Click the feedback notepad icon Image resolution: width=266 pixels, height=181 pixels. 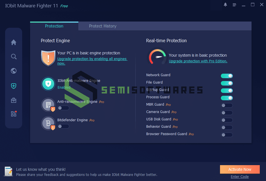click(x=9, y=171)
